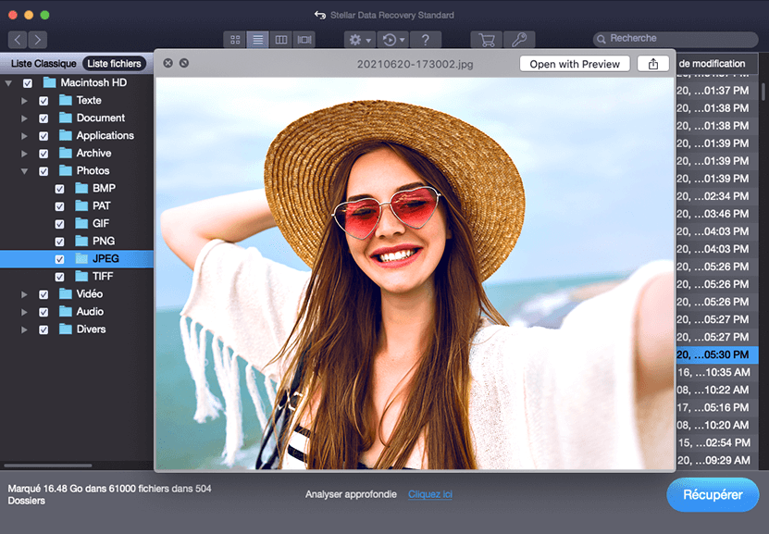Screen dimensions: 769x534
Task: Click the Cliquez ici link
Action: [429, 494]
